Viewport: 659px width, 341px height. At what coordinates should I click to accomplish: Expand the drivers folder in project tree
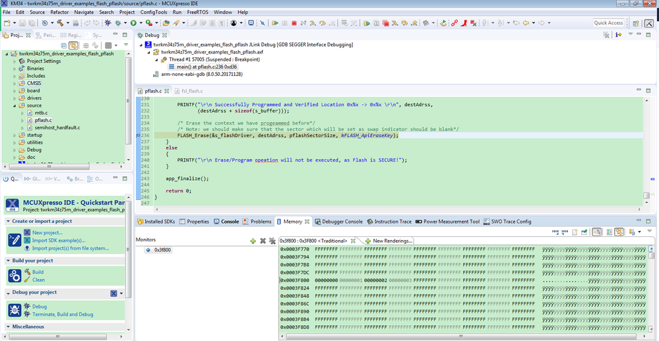pos(15,98)
